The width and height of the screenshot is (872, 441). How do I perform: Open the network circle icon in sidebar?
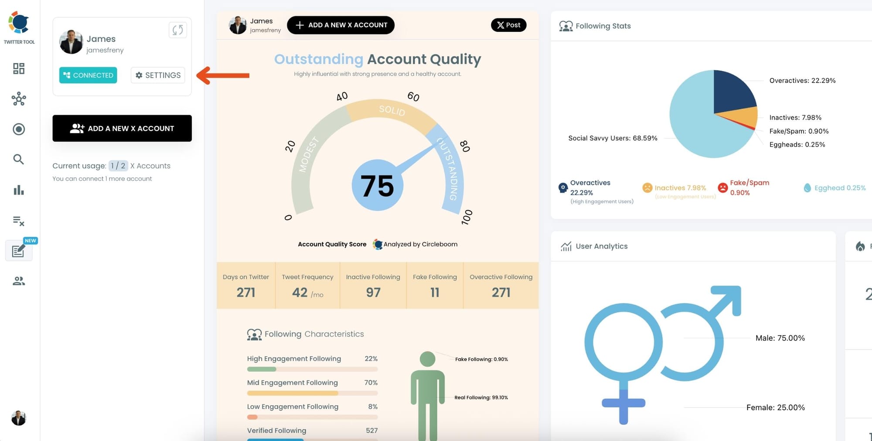coord(18,99)
